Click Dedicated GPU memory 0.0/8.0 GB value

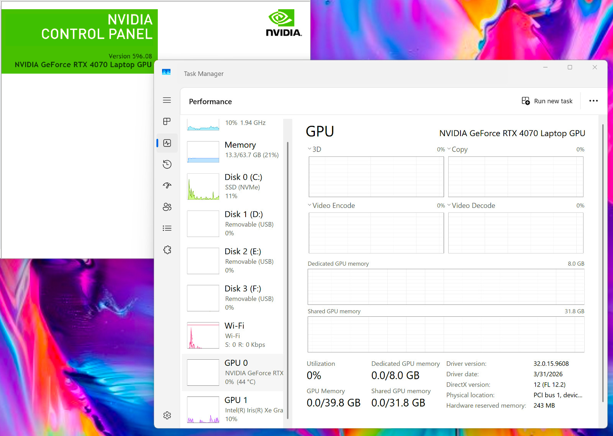pyautogui.click(x=395, y=375)
